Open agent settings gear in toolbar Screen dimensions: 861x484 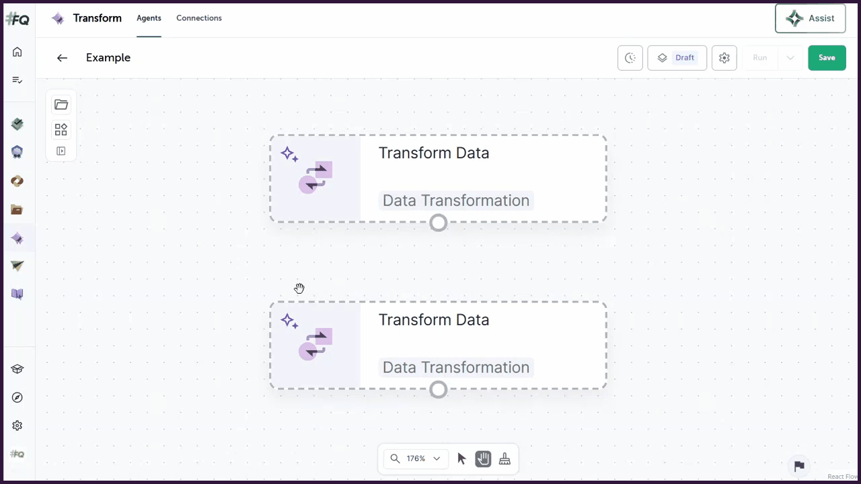[724, 58]
